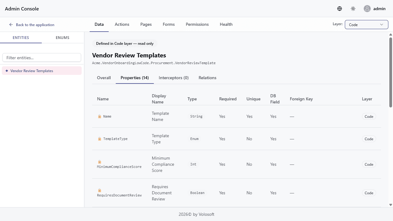Click Code badge in RequiresDocumentReview row

pos(369,193)
